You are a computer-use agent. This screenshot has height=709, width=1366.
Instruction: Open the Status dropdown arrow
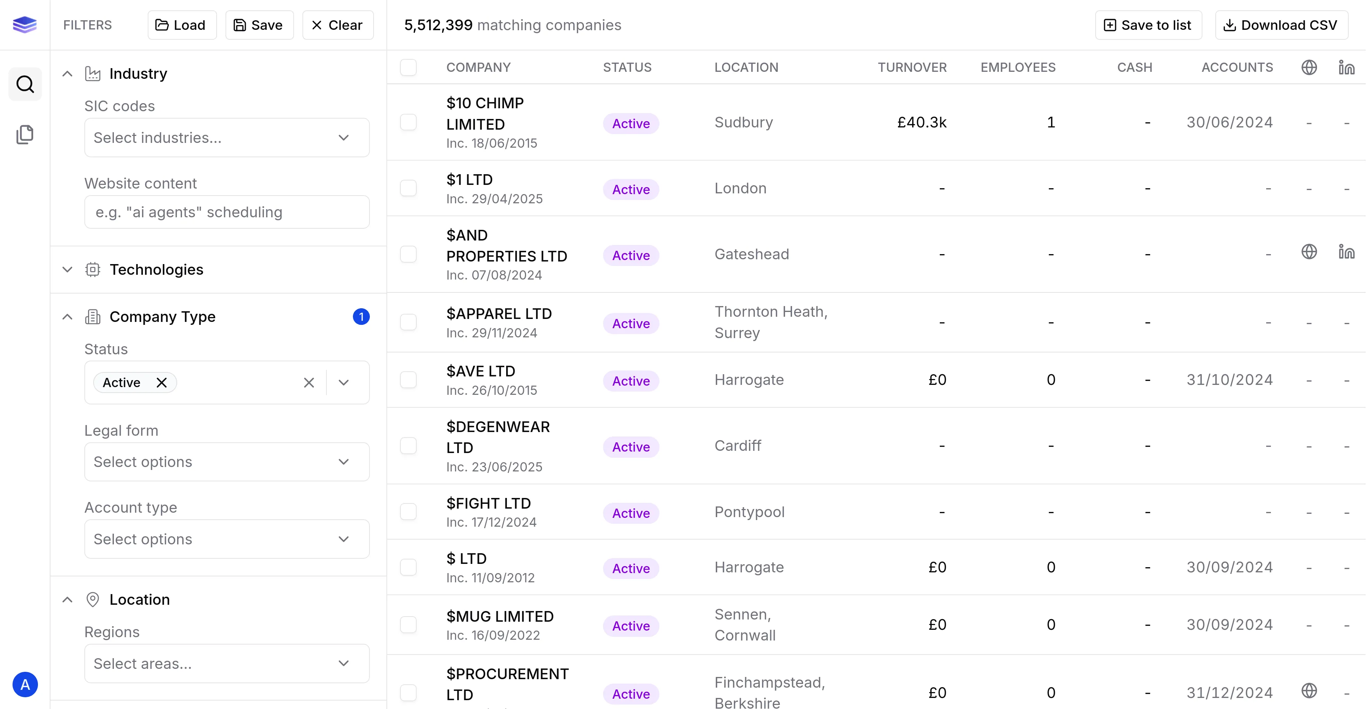(x=344, y=382)
